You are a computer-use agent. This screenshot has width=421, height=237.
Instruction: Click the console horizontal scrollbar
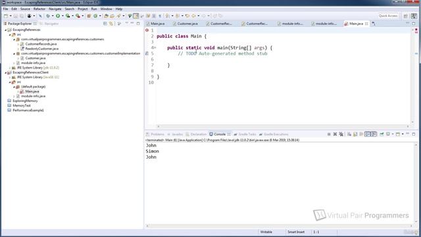click(x=279, y=226)
